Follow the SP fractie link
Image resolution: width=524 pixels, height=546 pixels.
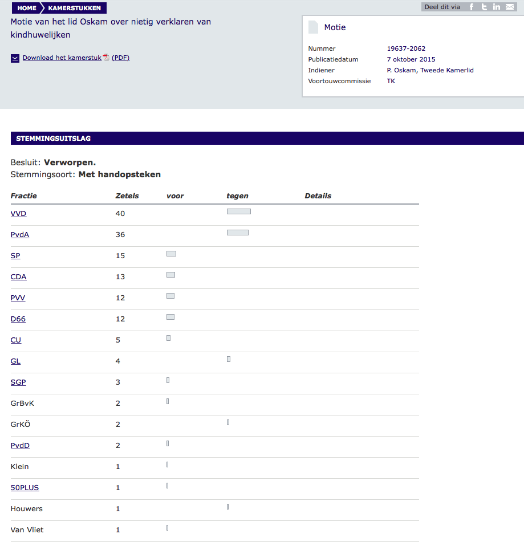click(x=15, y=256)
